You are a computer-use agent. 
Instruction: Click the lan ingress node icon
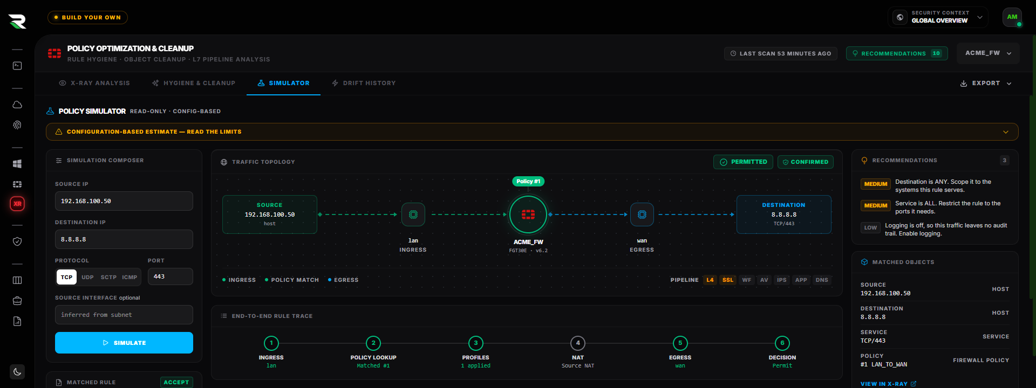(x=413, y=214)
